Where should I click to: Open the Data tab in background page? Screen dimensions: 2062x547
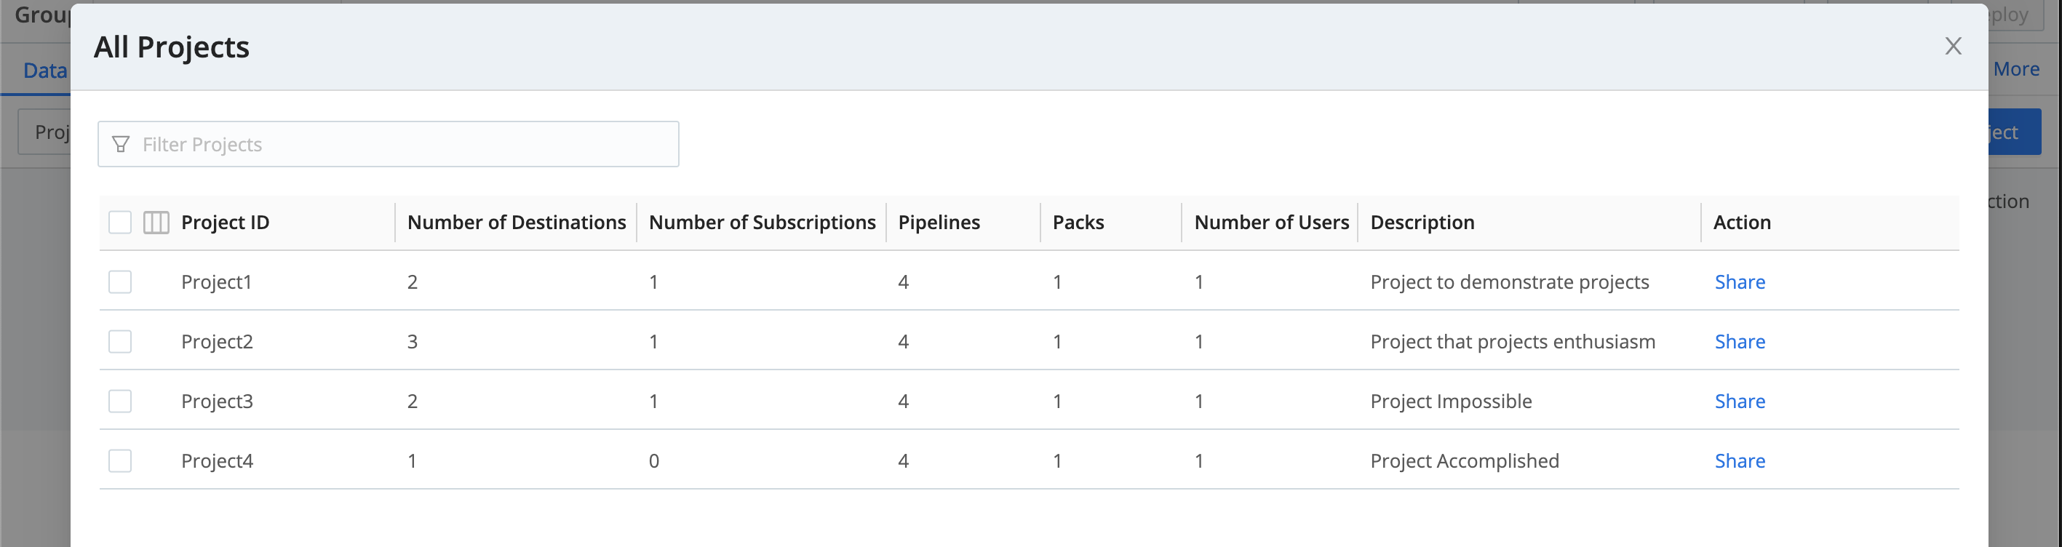45,71
